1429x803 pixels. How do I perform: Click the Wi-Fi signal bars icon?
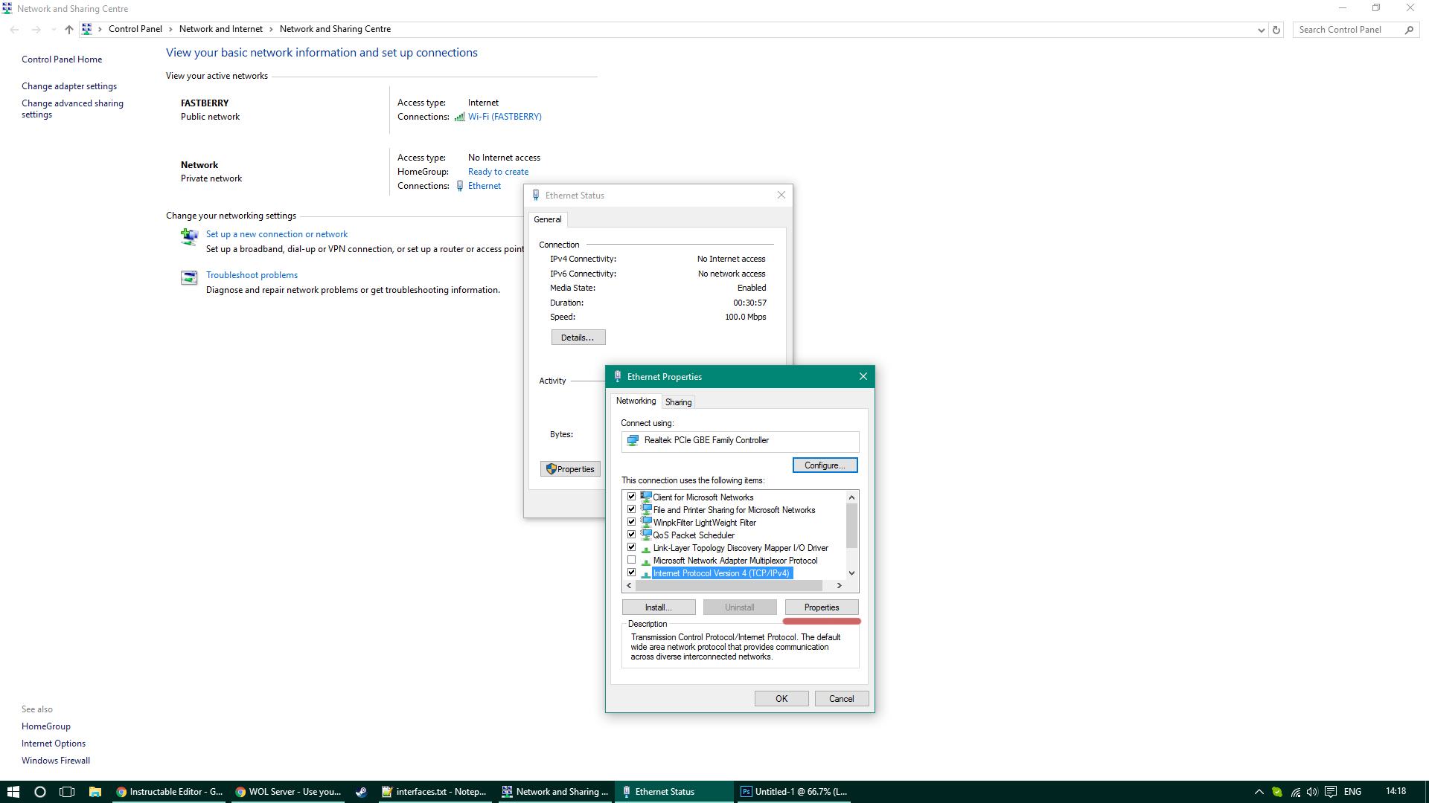tap(460, 117)
